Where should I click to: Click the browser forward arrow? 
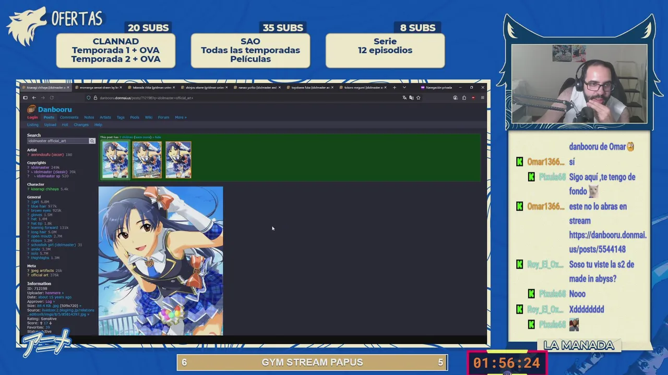pos(43,98)
